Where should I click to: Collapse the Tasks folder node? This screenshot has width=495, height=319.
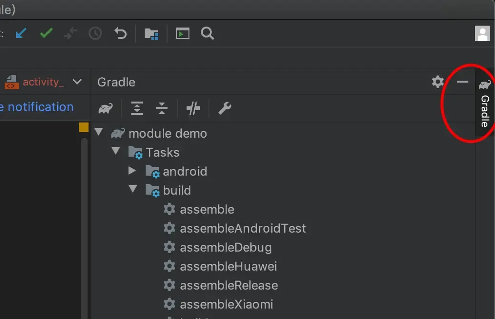tap(116, 151)
